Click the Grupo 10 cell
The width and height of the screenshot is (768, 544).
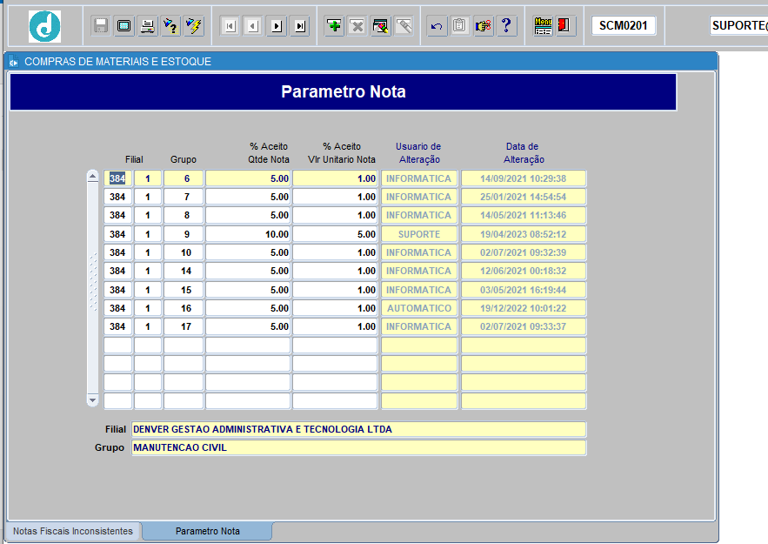(x=184, y=252)
